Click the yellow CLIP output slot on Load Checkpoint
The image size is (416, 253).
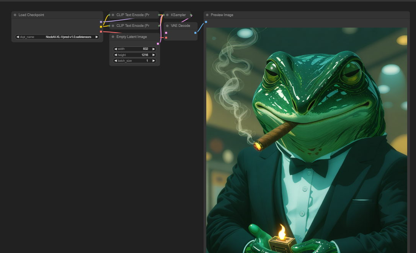click(x=101, y=26)
